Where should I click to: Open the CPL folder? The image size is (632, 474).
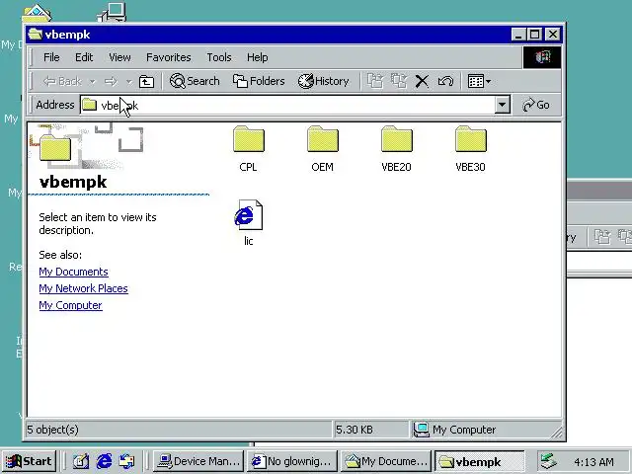tap(248, 148)
